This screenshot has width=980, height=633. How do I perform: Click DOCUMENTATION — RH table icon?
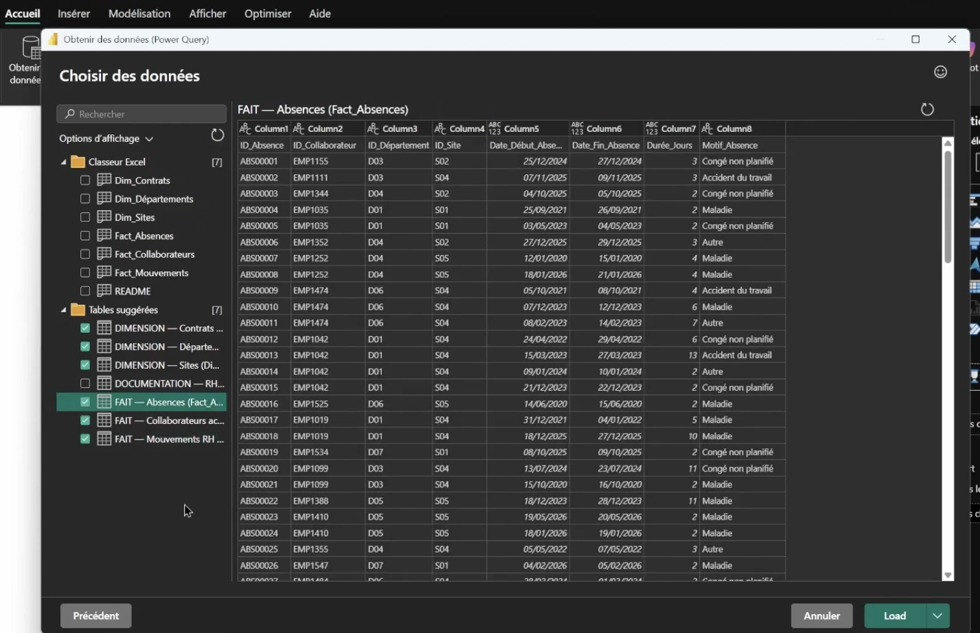[x=104, y=383]
